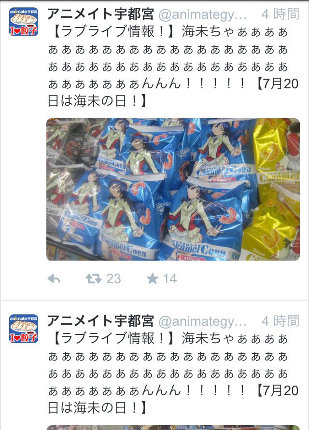Click アニメイト宇都宮 name in second tweet
The image size is (309, 430).
(100, 321)
